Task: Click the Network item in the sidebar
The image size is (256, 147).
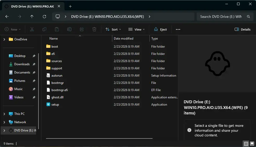Action: click(x=20, y=122)
